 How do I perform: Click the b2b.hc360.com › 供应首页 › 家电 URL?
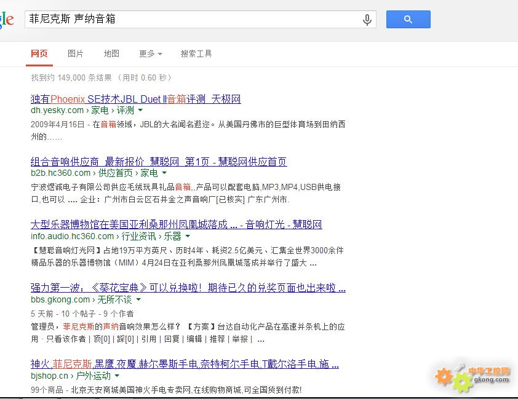coord(94,173)
